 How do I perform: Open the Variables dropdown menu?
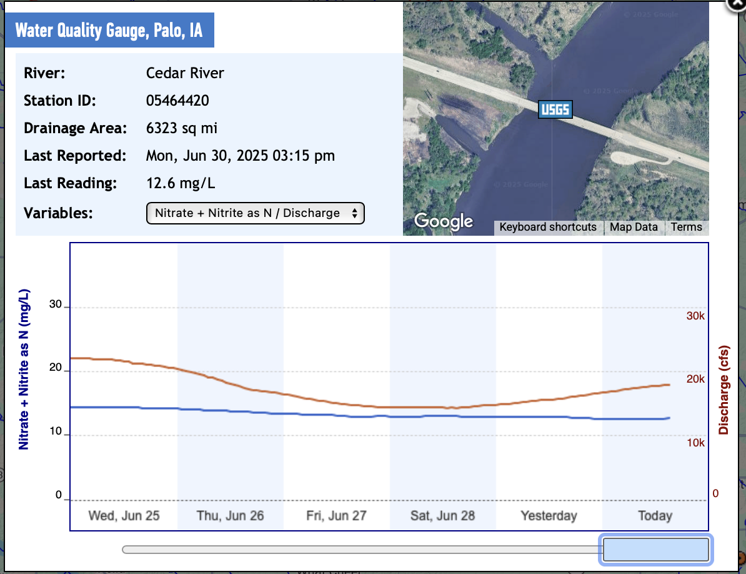(255, 213)
